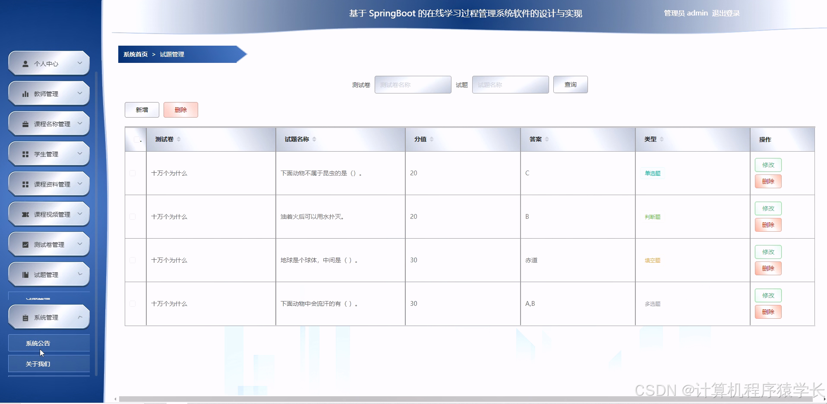The image size is (827, 404).
Task: Select the 测试卷管理 exam icon
Action: [x=25, y=244]
